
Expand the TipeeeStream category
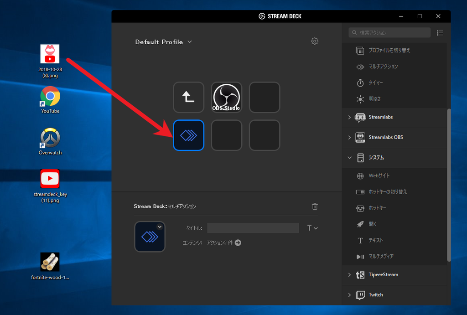[x=349, y=274]
